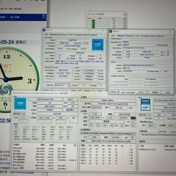176x176 pixels.
Task: Click the American Megatrends BIOS brand field
Action: [x=146, y=65]
